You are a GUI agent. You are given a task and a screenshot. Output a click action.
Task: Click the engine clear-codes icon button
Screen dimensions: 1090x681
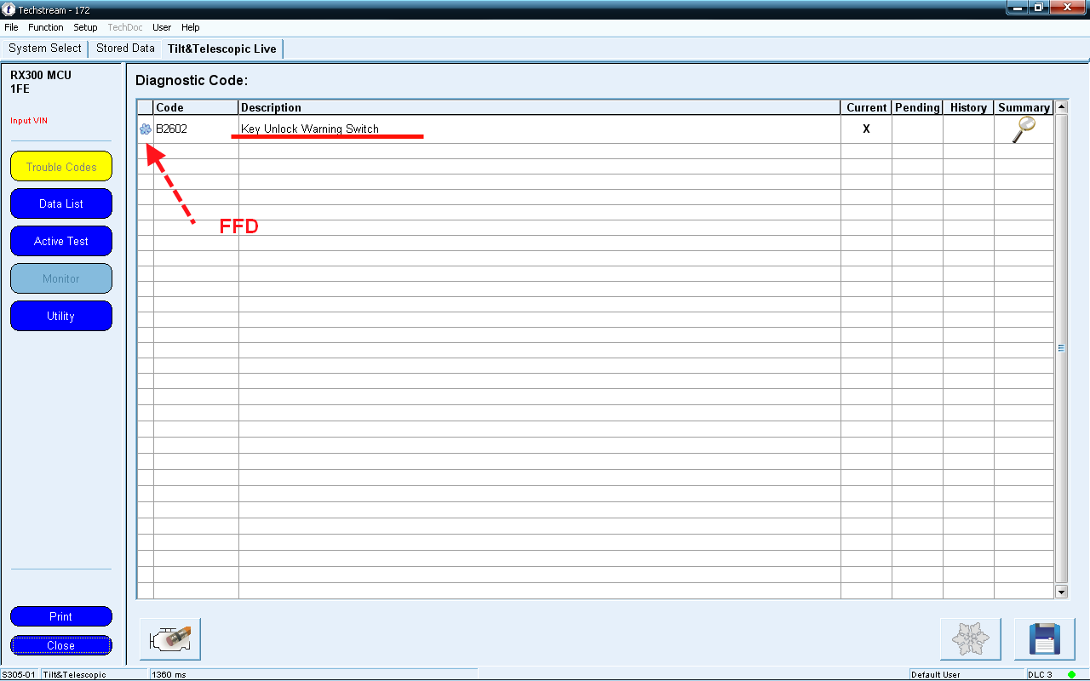[x=170, y=639]
